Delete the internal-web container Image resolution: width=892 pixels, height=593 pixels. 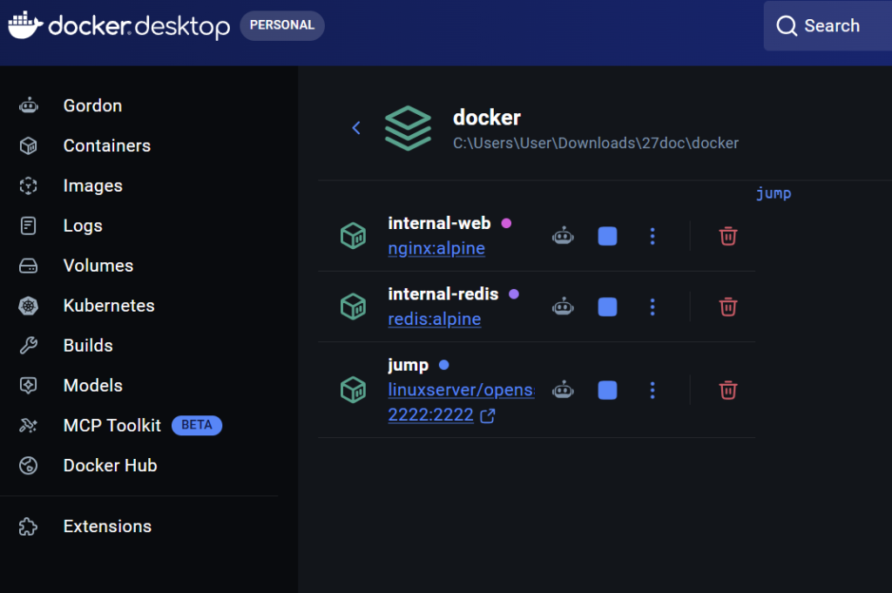[x=727, y=236]
